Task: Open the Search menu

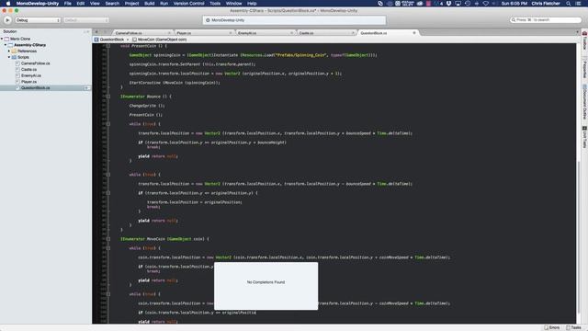Action: 112,4
